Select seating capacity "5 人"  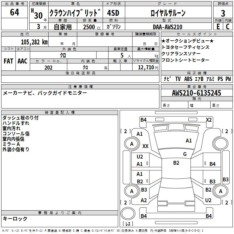pos(126,55)
